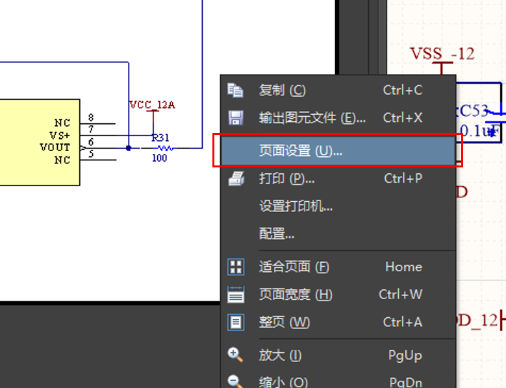Click the NC label at pin 8

coord(62,123)
